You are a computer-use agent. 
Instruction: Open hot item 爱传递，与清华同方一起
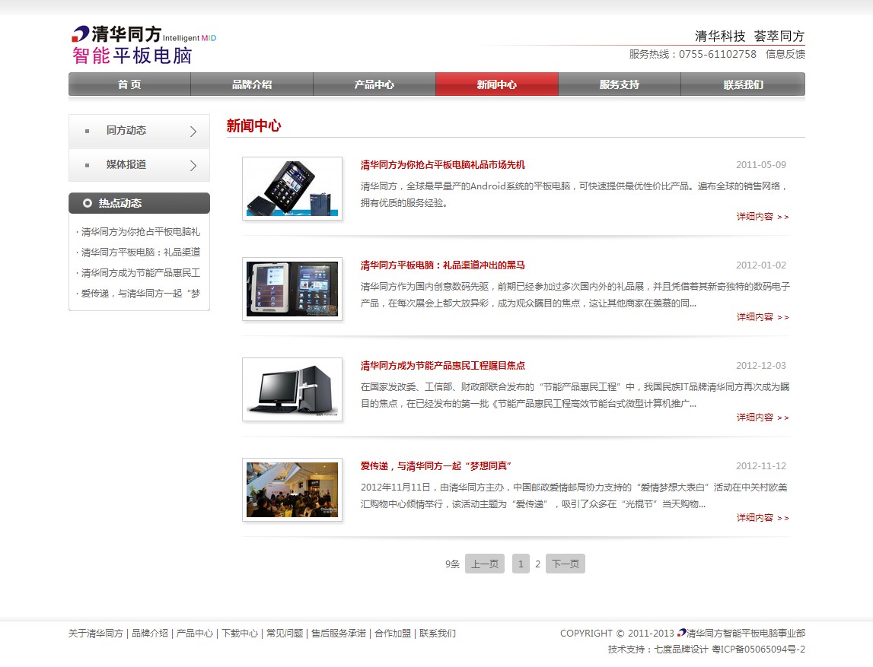[x=140, y=293]
